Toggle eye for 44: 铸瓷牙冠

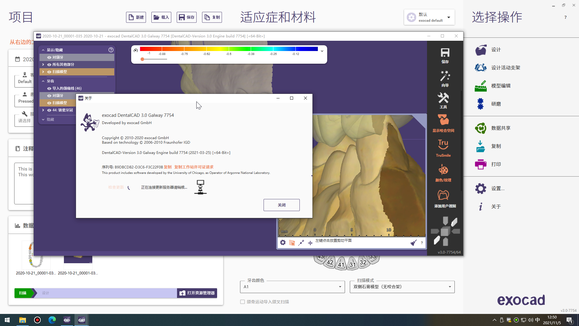49,110
